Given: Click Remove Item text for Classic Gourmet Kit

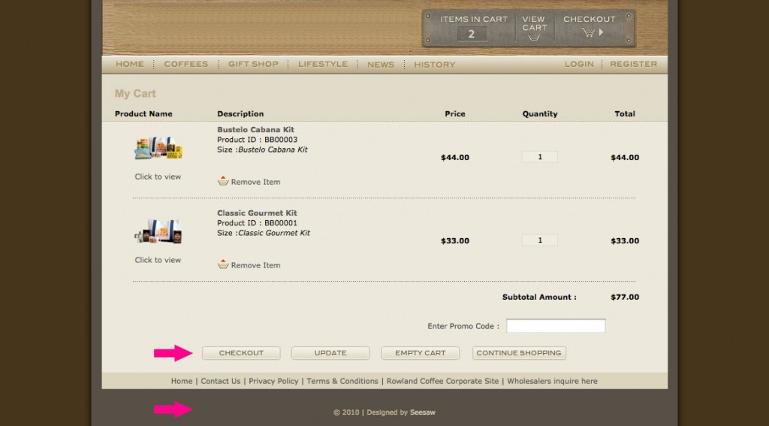Looking at the screenshot, I should coord(256,265).
